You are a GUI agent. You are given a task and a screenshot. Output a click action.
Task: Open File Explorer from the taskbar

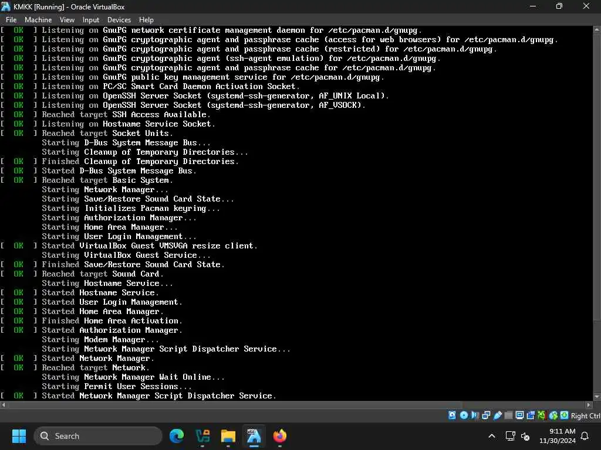(x=228, y=436)
